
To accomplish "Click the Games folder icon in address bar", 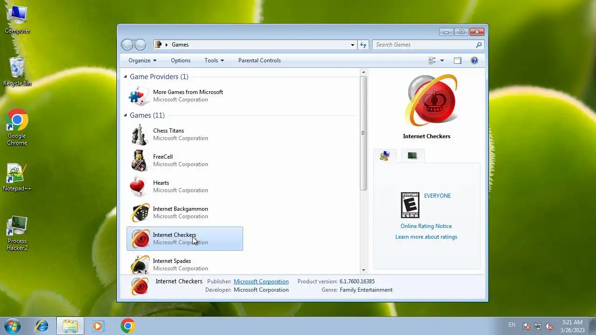I will click(158, 45).
